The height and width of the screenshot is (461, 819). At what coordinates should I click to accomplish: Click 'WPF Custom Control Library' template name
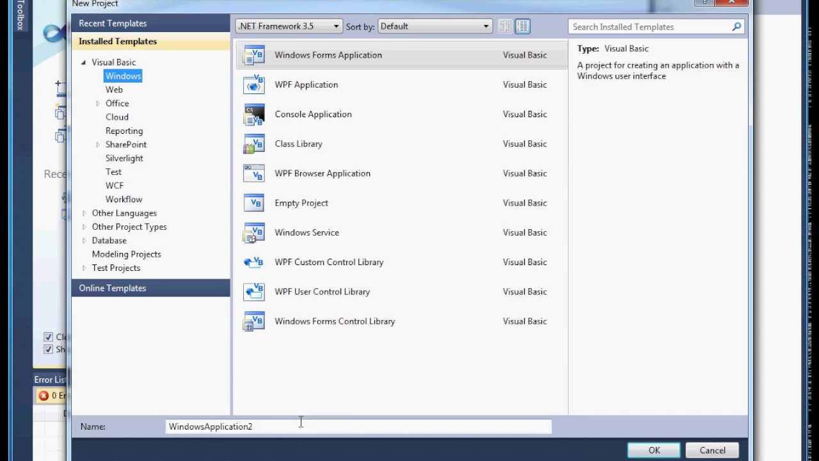coord(329,262)
